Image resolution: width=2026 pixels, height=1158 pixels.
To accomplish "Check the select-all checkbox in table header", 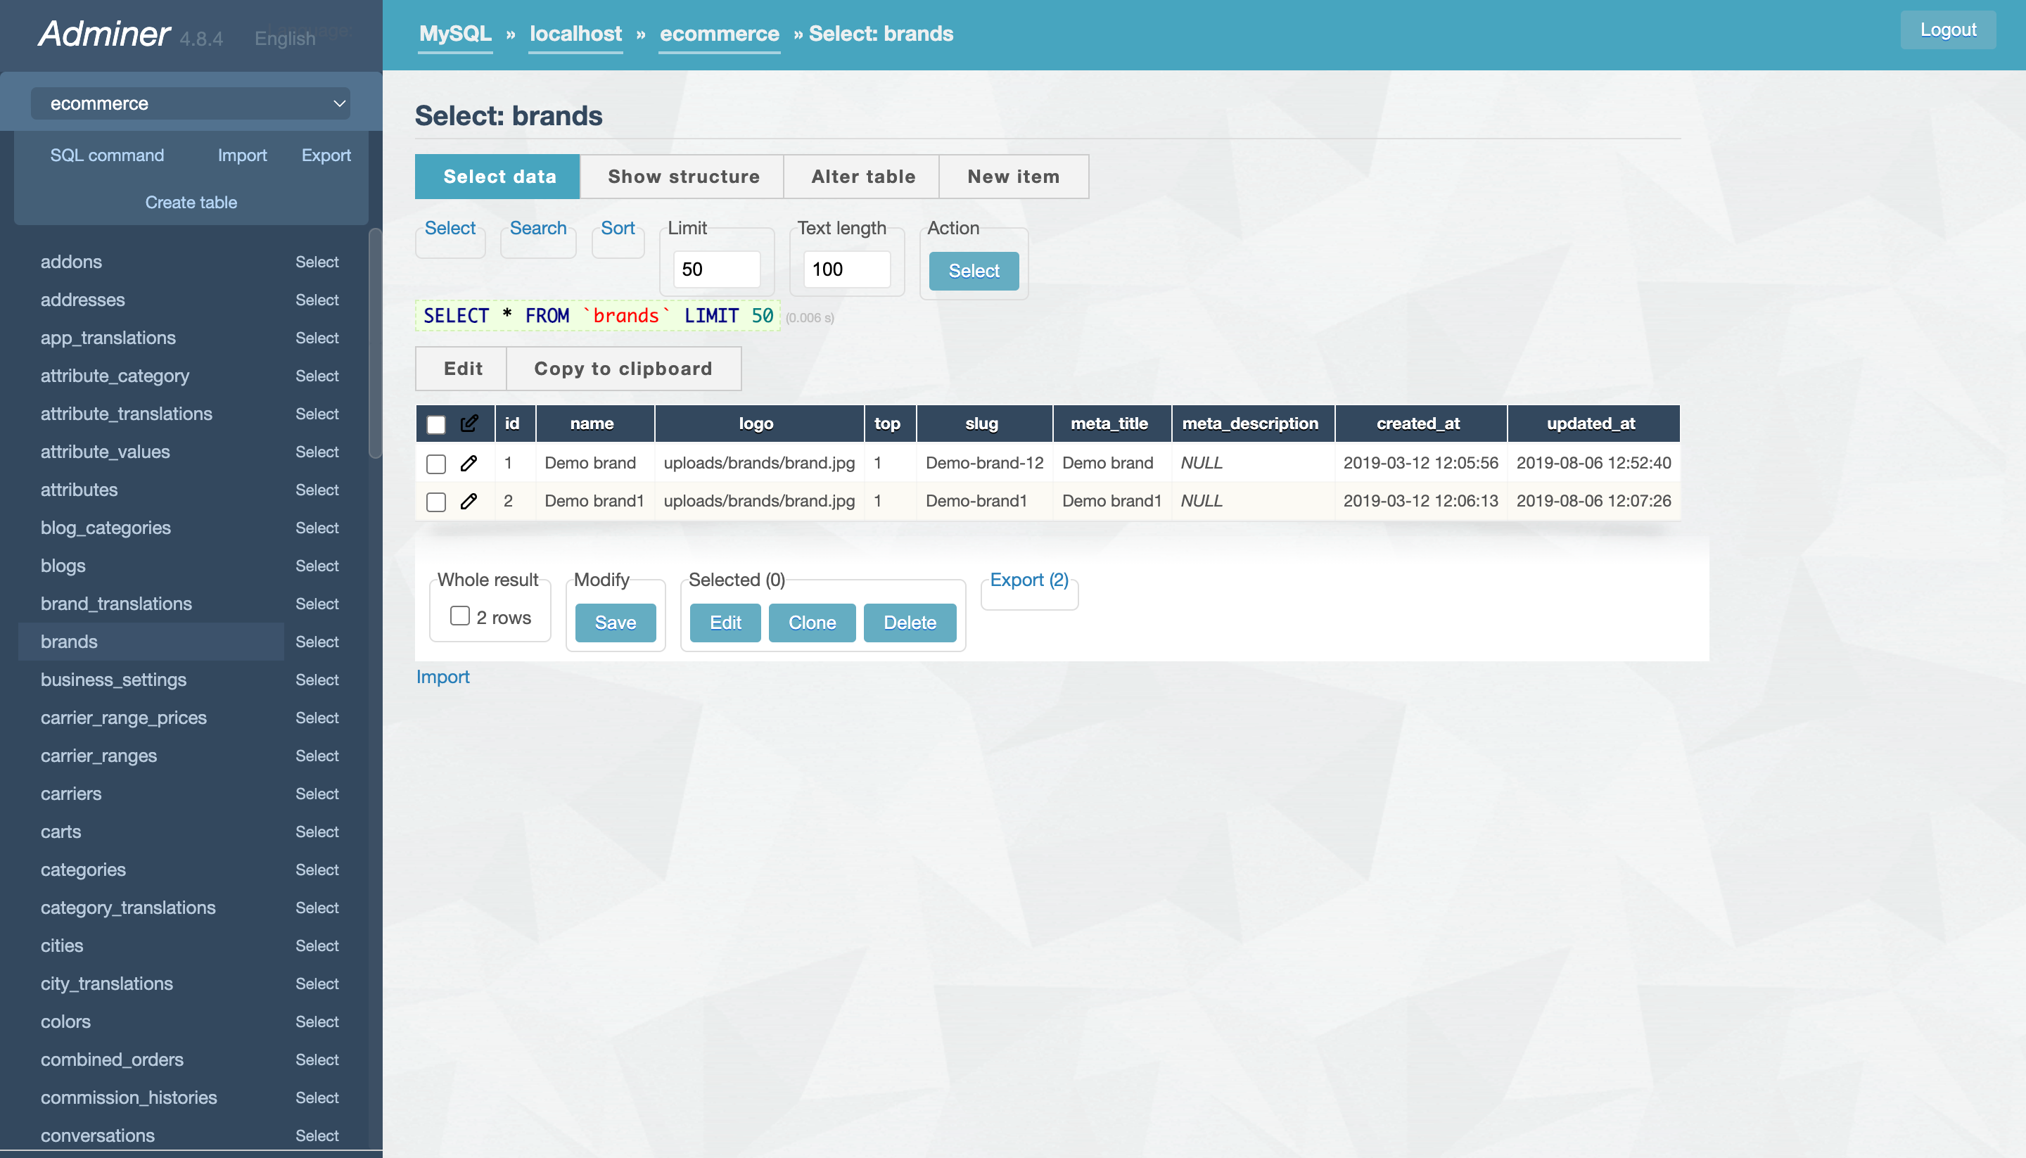I will click(435, 424).
